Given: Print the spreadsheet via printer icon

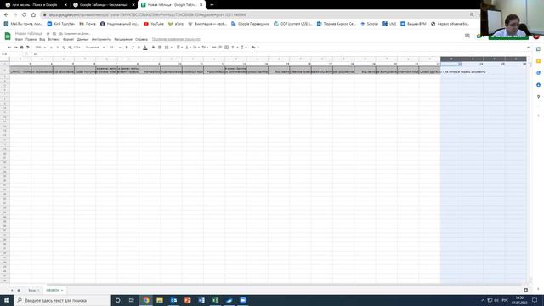Looking at the screenshot, I should pos(21,48).
